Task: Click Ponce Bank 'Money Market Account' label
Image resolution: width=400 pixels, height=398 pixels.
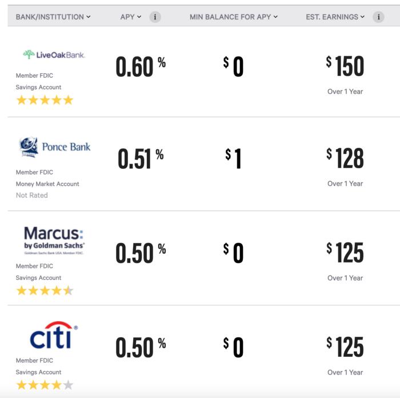Action: coord(47,184)
